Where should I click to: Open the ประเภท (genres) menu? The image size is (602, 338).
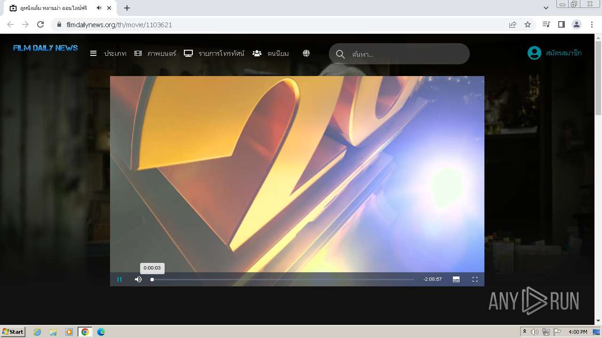point(115,54)
